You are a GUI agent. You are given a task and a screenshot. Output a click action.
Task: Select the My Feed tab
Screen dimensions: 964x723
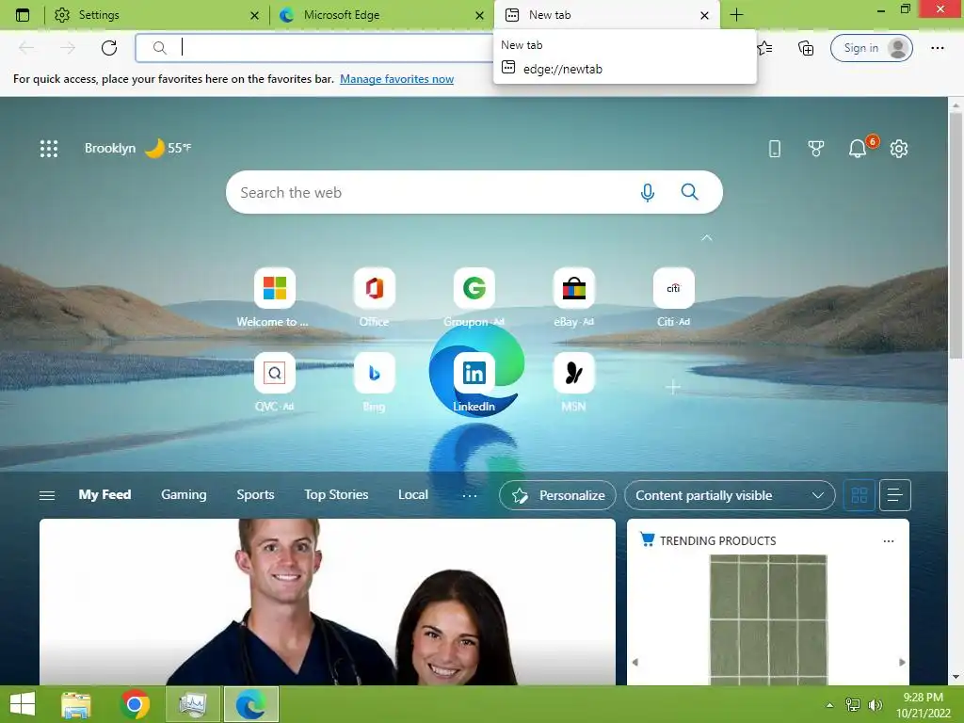pyautogui.click(x=104, y=495)
